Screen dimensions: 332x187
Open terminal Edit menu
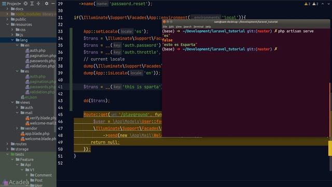click(x=171, y=26)
